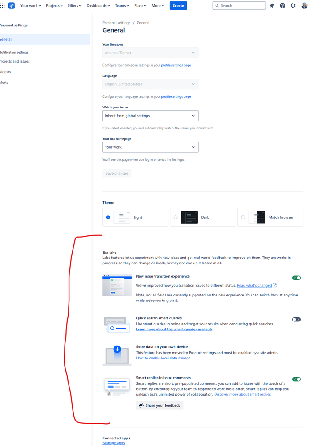Viewport: 314px width, 446px height.
Task: Click the Jira logo icon
Action: click(11, 5)
